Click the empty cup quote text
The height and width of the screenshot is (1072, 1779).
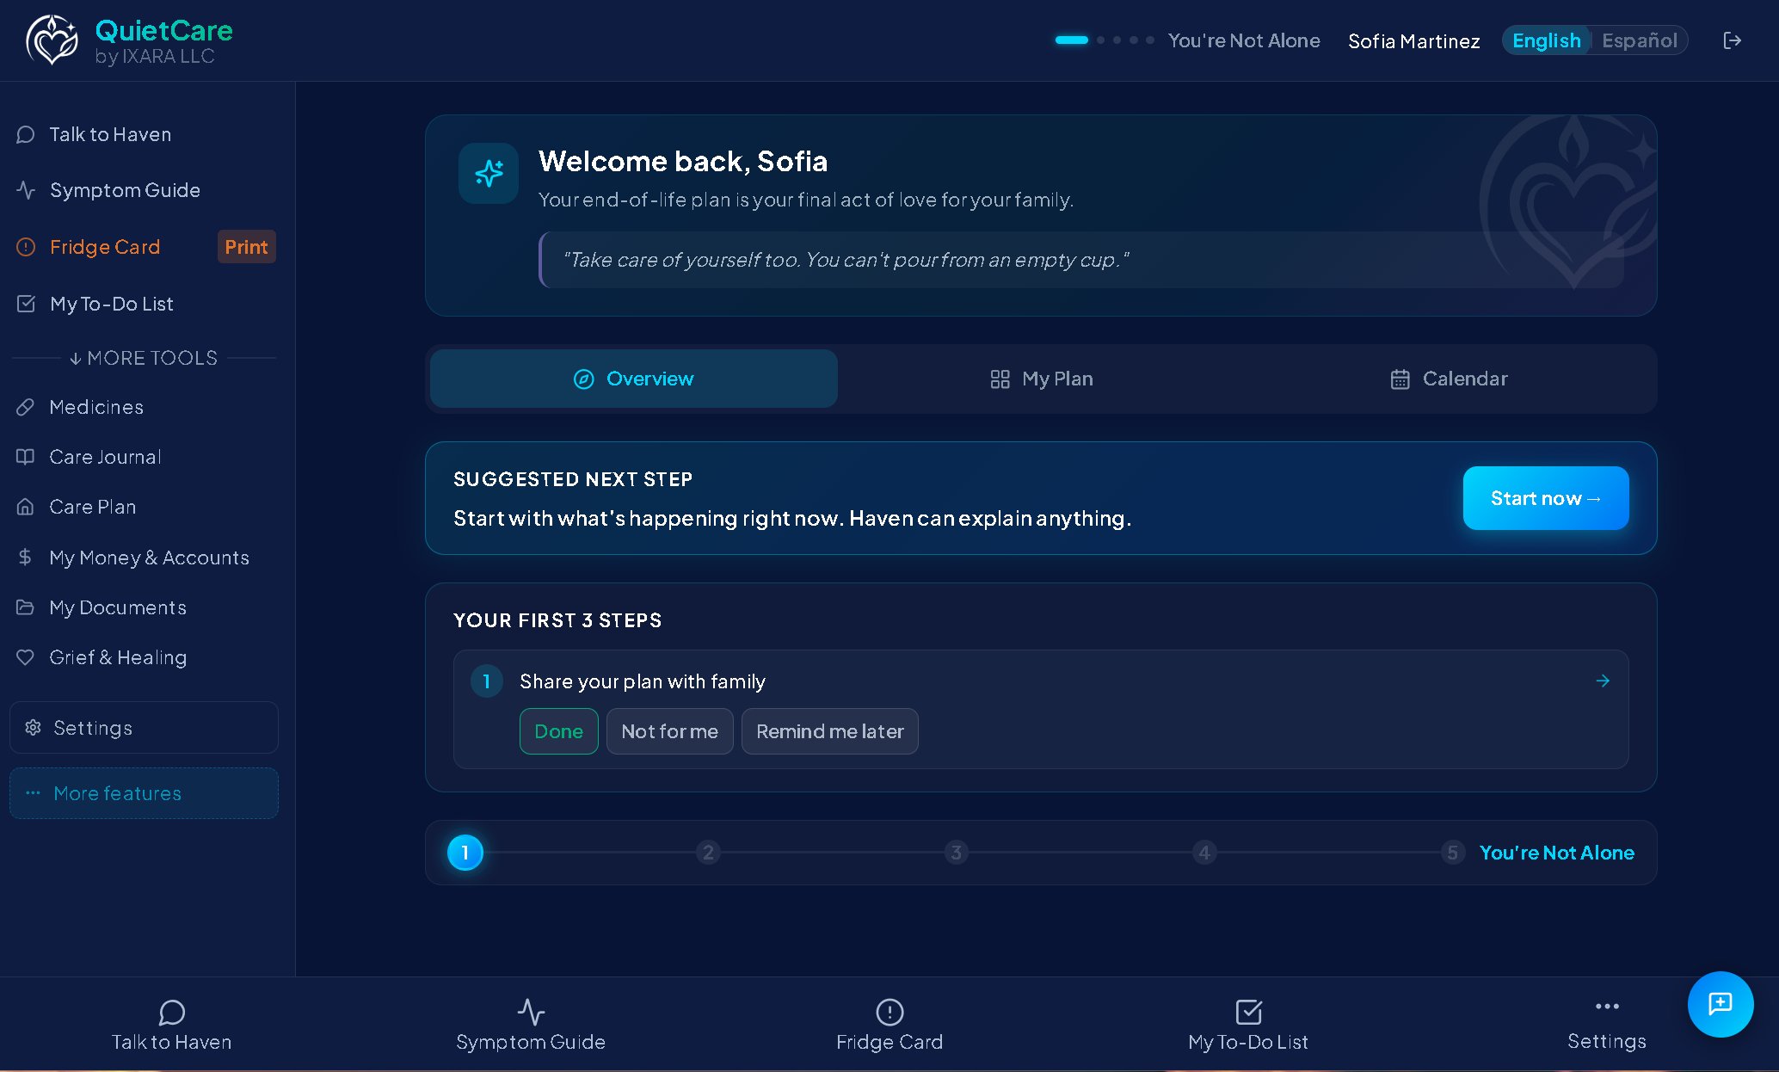click(845, 260)
